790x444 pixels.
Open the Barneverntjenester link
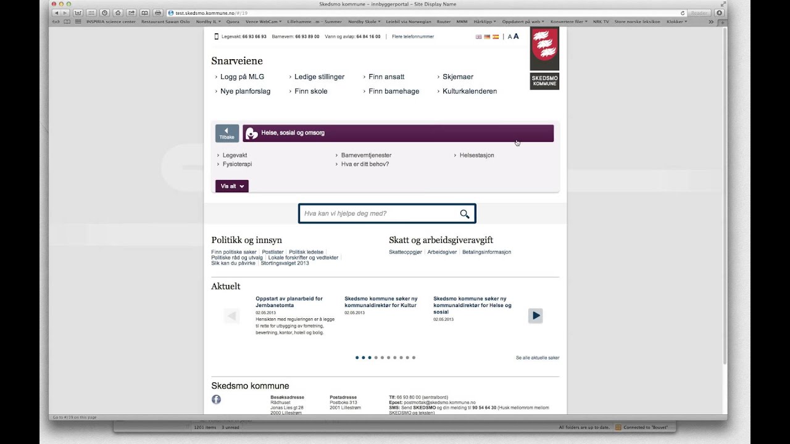click(x=366, y=155)
